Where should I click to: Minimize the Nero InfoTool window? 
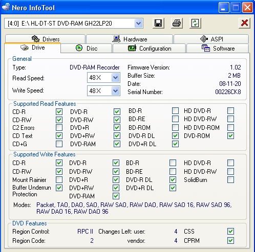click(224, 8)
